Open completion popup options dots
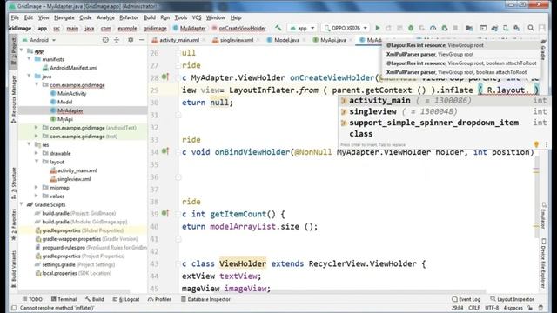Viewport: 557px width, 313px height. pos(547,144)
